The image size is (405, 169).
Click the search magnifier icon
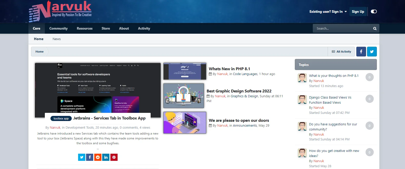[375, 29]
